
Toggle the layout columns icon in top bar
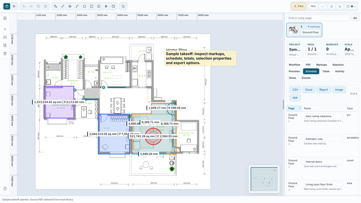pyautogui.click(x=332, y=6)
